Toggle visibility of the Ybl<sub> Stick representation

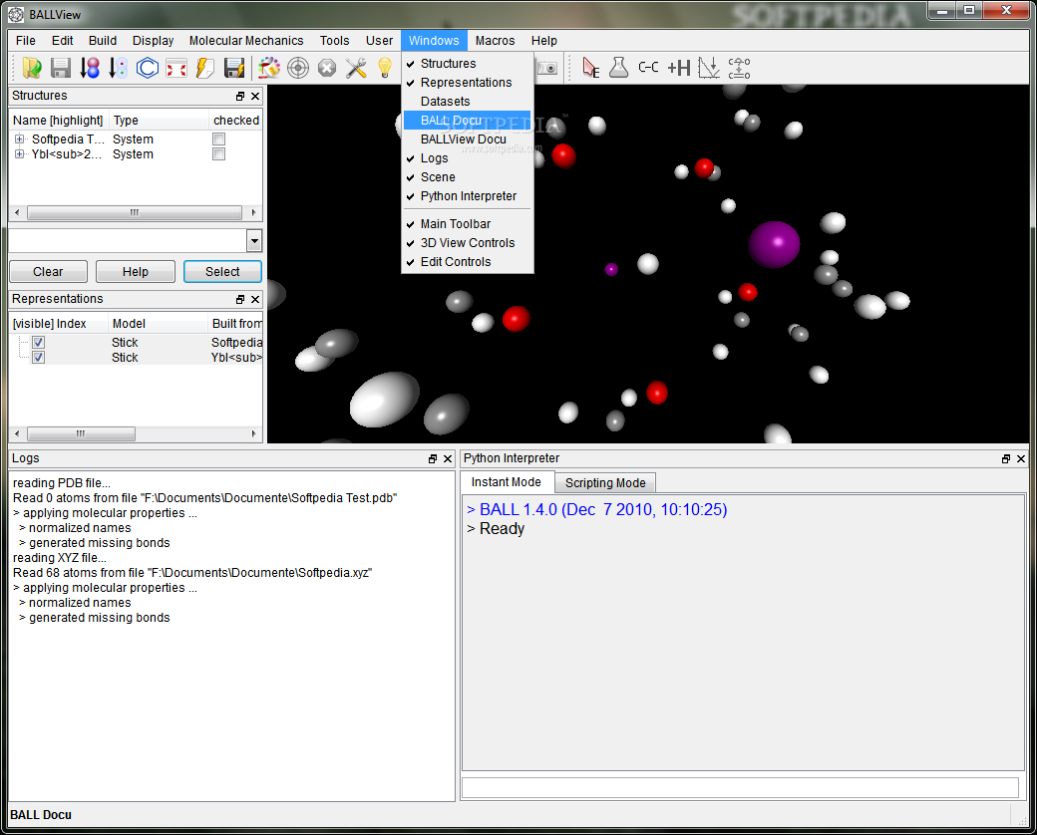click(x=38, y=358)
